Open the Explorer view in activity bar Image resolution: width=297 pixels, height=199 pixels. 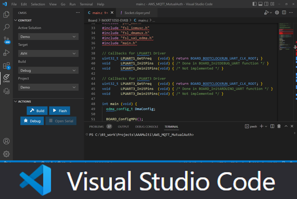pos(6,14)
